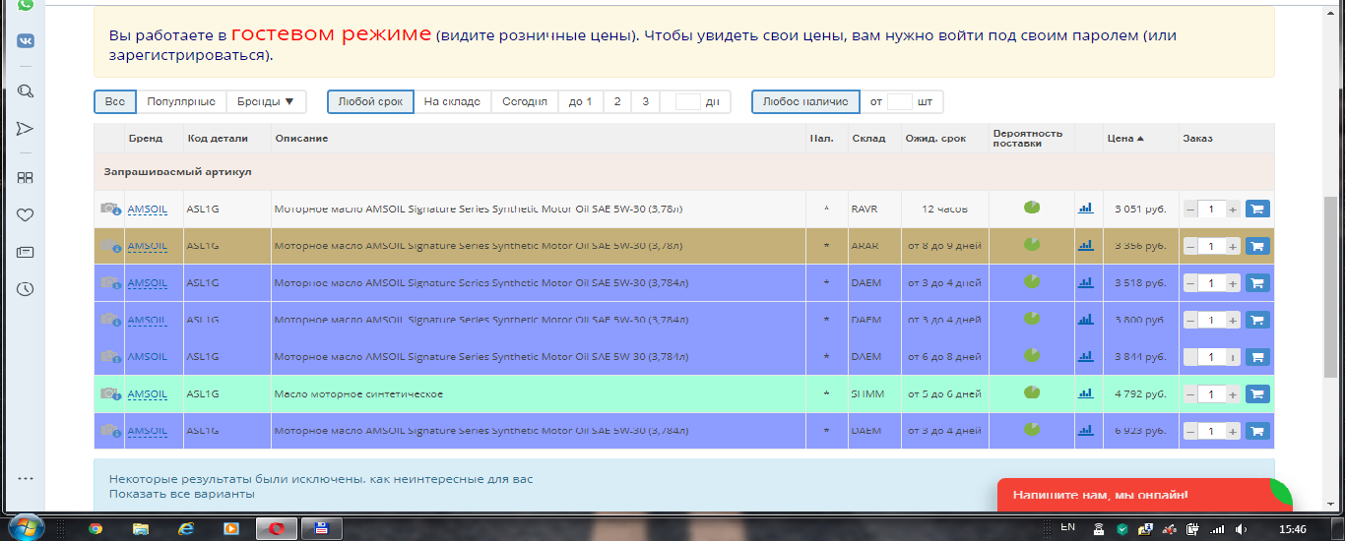Image resolution: width=1345 pixels, height=541 pixels.
Task: Select "Любое наличие" availability filter
Action: click(805, 101)
